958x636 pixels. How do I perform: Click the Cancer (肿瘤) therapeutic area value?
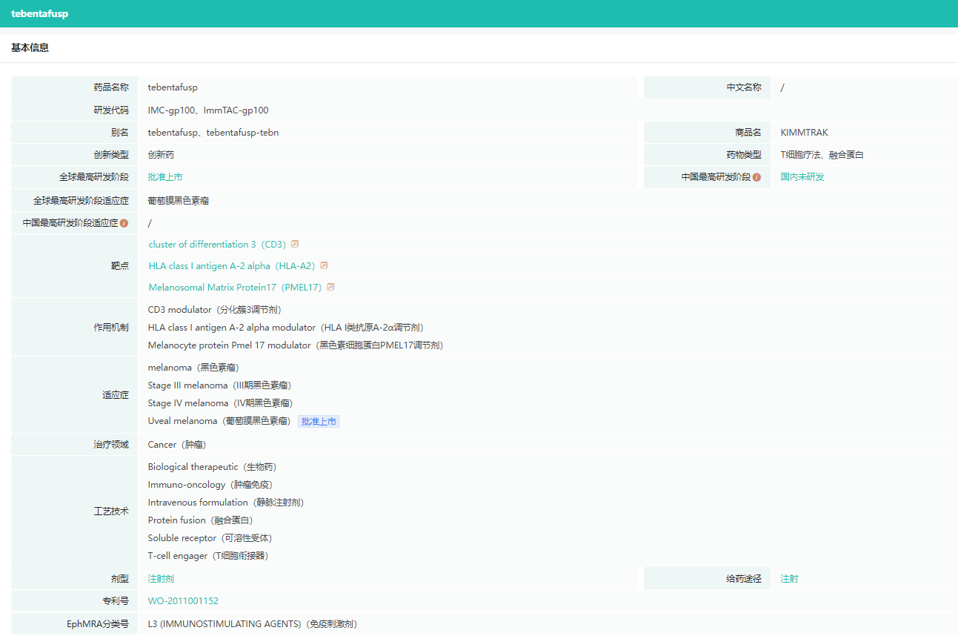176,445
